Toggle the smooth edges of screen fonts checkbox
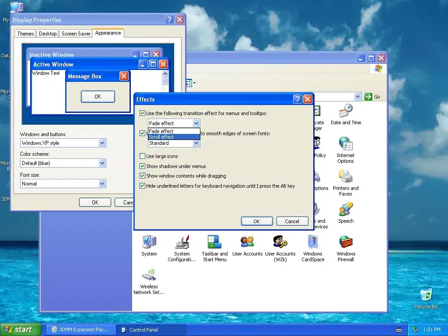The width and height of the screenshot is (448, 336). coord(142,133)
